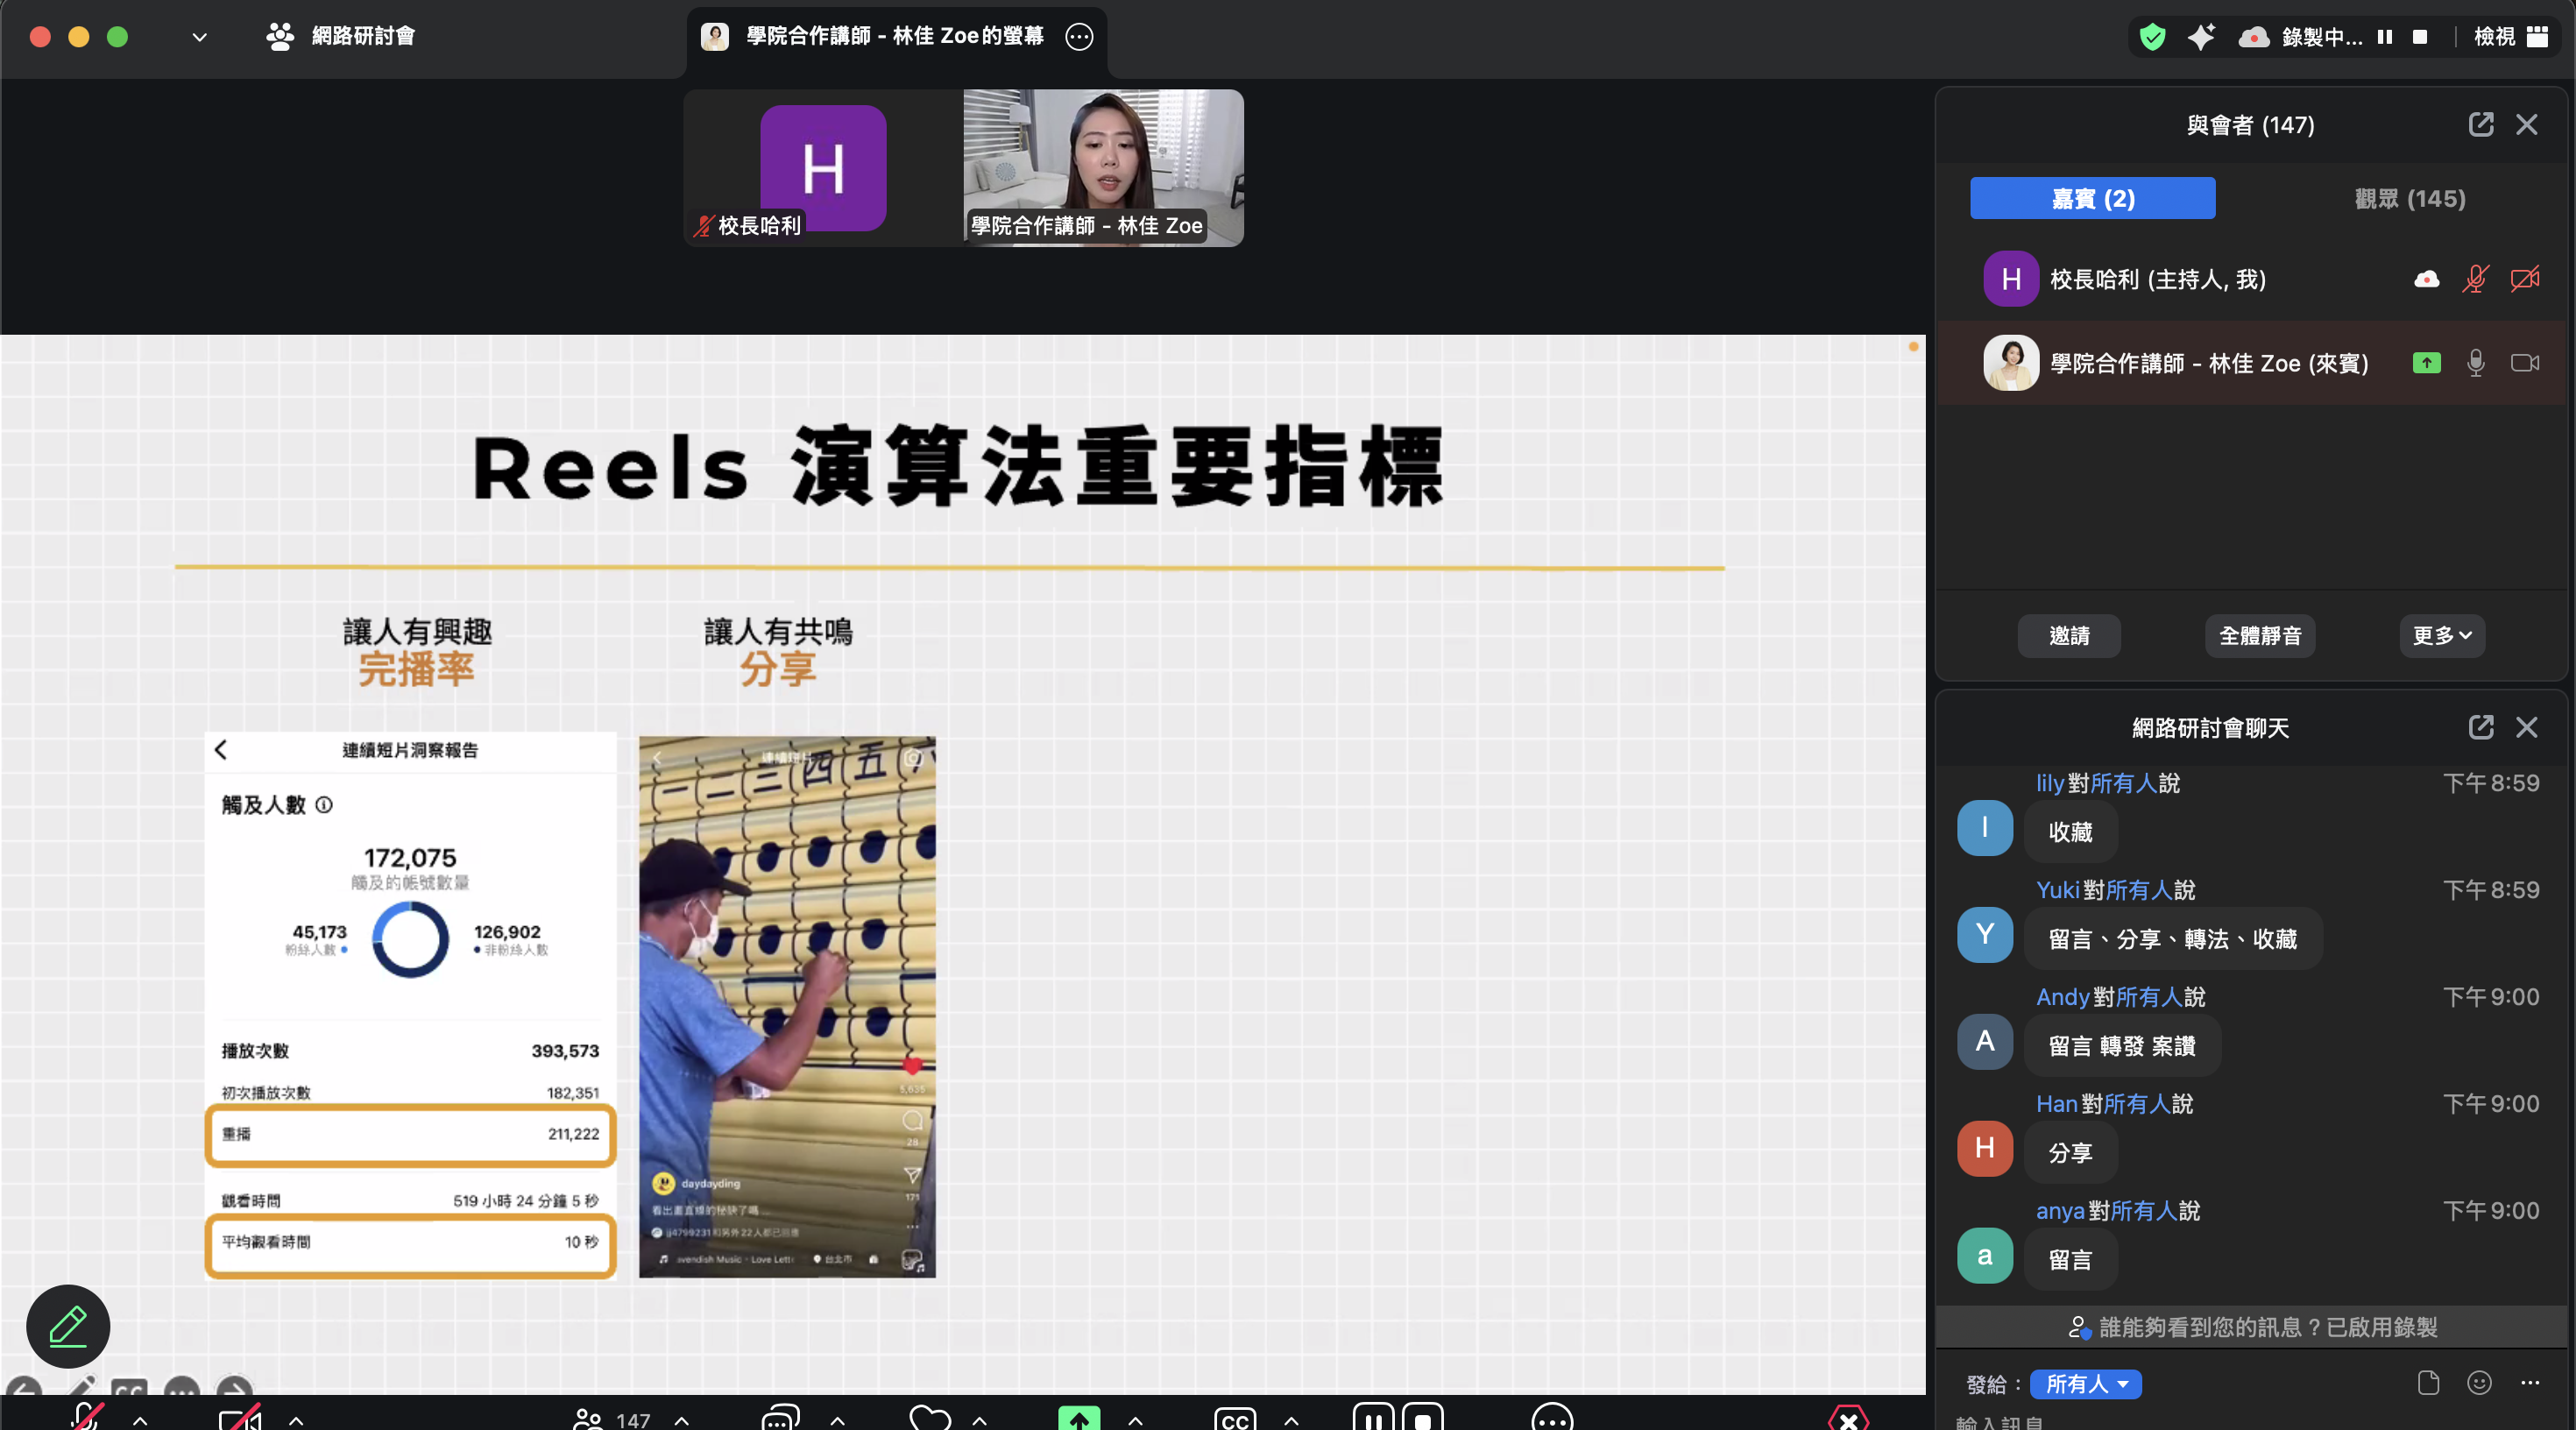2576x1430 pixels.
Task: Click the 邀請 button to invite attendees
Action: click(x=2069, y=636)
